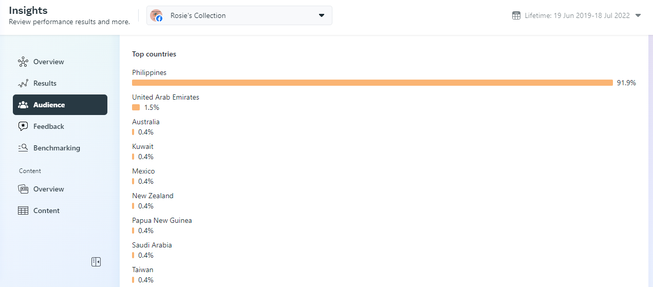Image resolution: width=653 pixels, height=287 pixels.
Task: Click the United Arab Emirates 1.5% bar
Action: coord(136,107)
